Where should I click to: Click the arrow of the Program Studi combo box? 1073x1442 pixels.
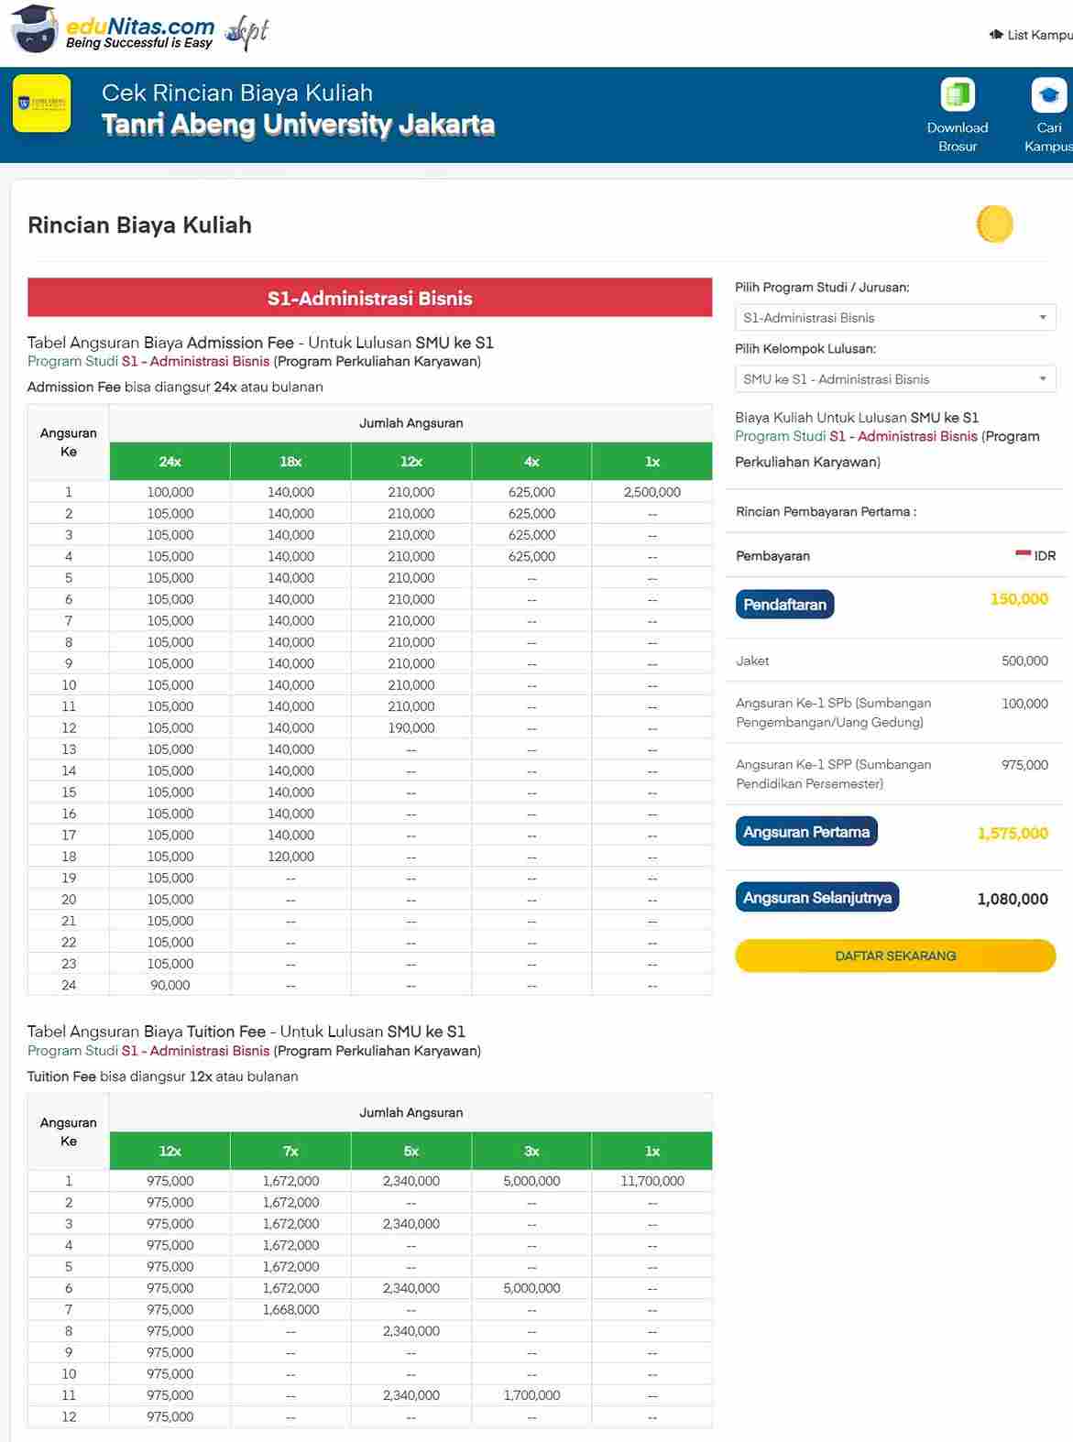[x=1043, y=317]
